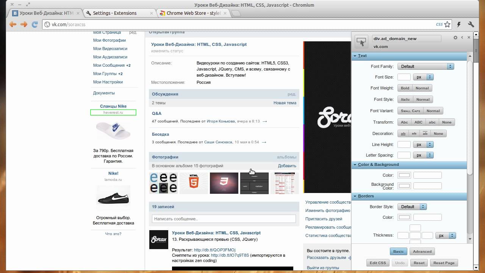Open a new tab button
The image size is (485, 273).
point(236,13)
